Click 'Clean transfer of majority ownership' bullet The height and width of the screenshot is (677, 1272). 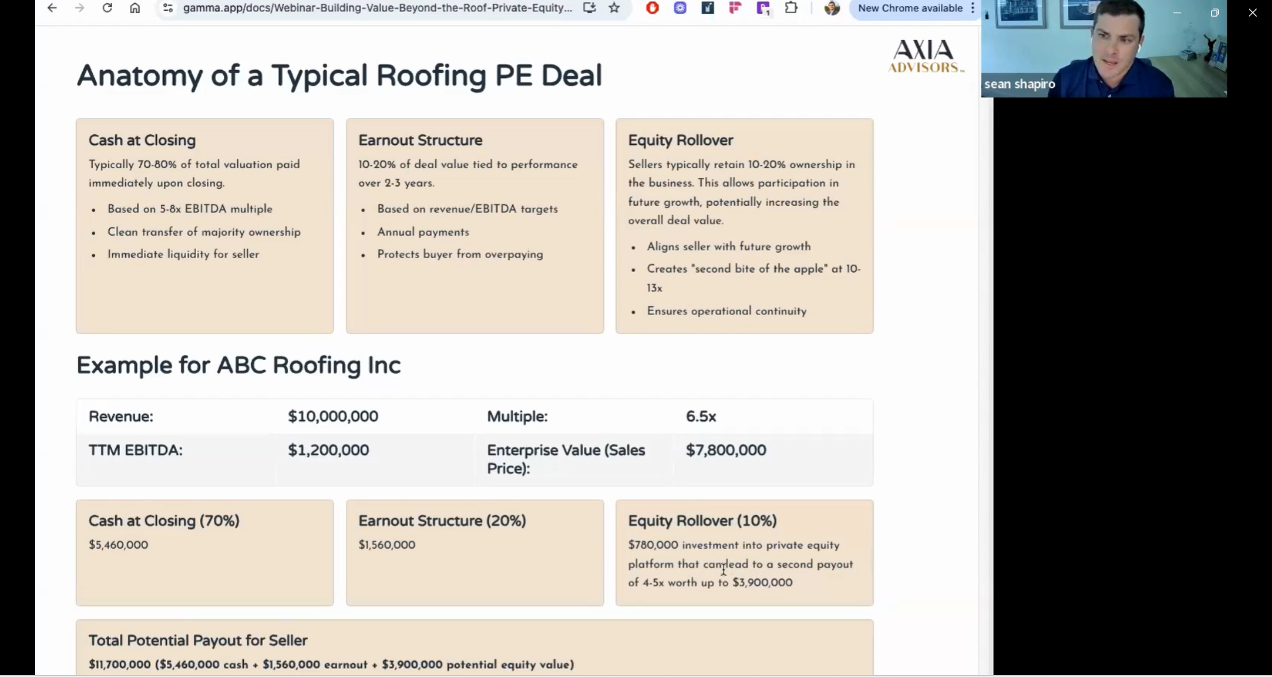click(204, 232)
